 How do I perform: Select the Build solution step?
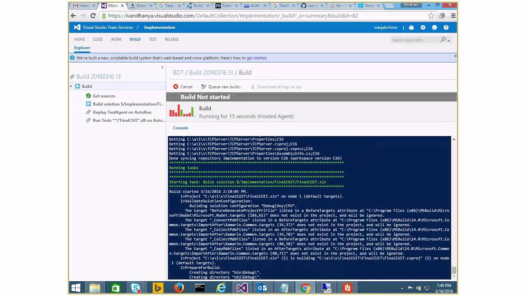point(128,104)
